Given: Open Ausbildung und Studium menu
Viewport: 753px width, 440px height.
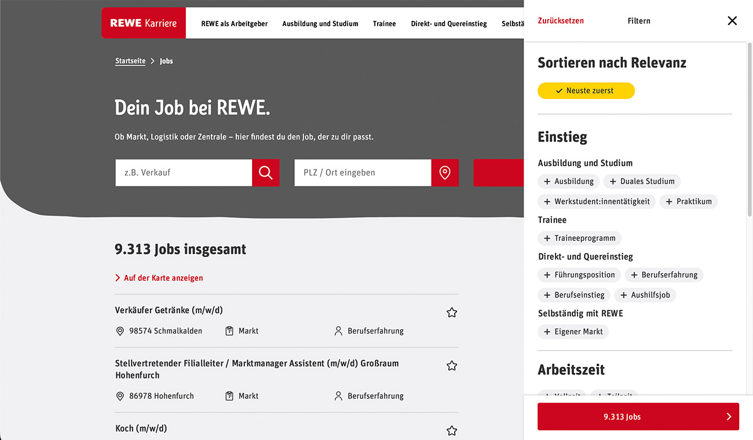Looking at the screenshot, I should coord(320,24).
